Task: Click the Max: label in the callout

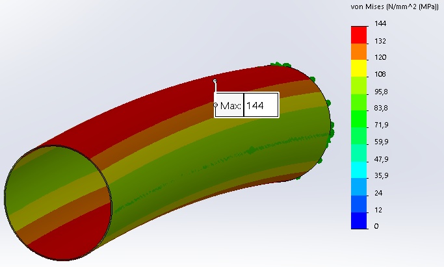Action: coord(231,106)
